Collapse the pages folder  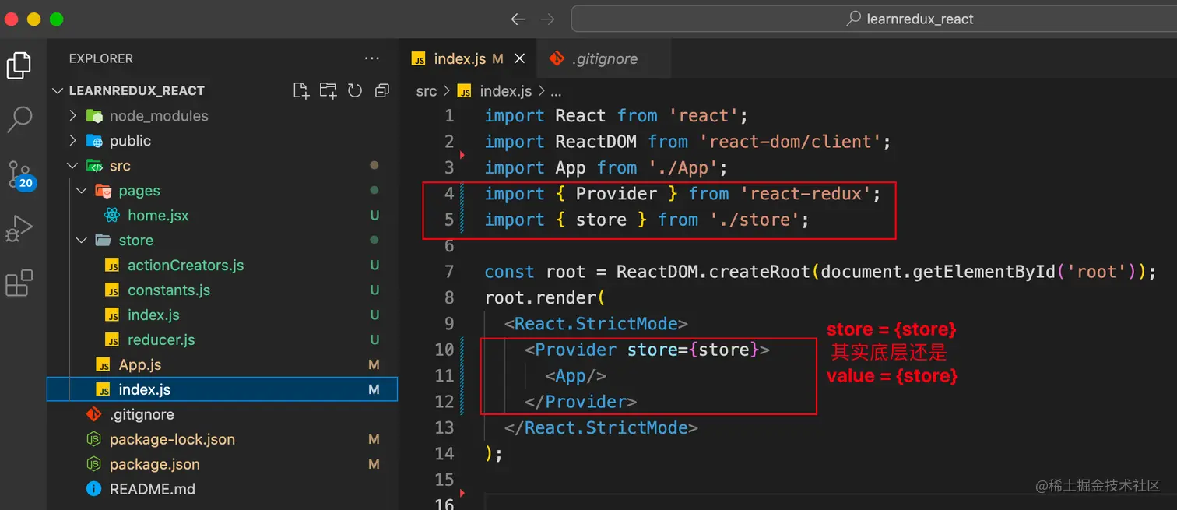[x=127, y=191]
